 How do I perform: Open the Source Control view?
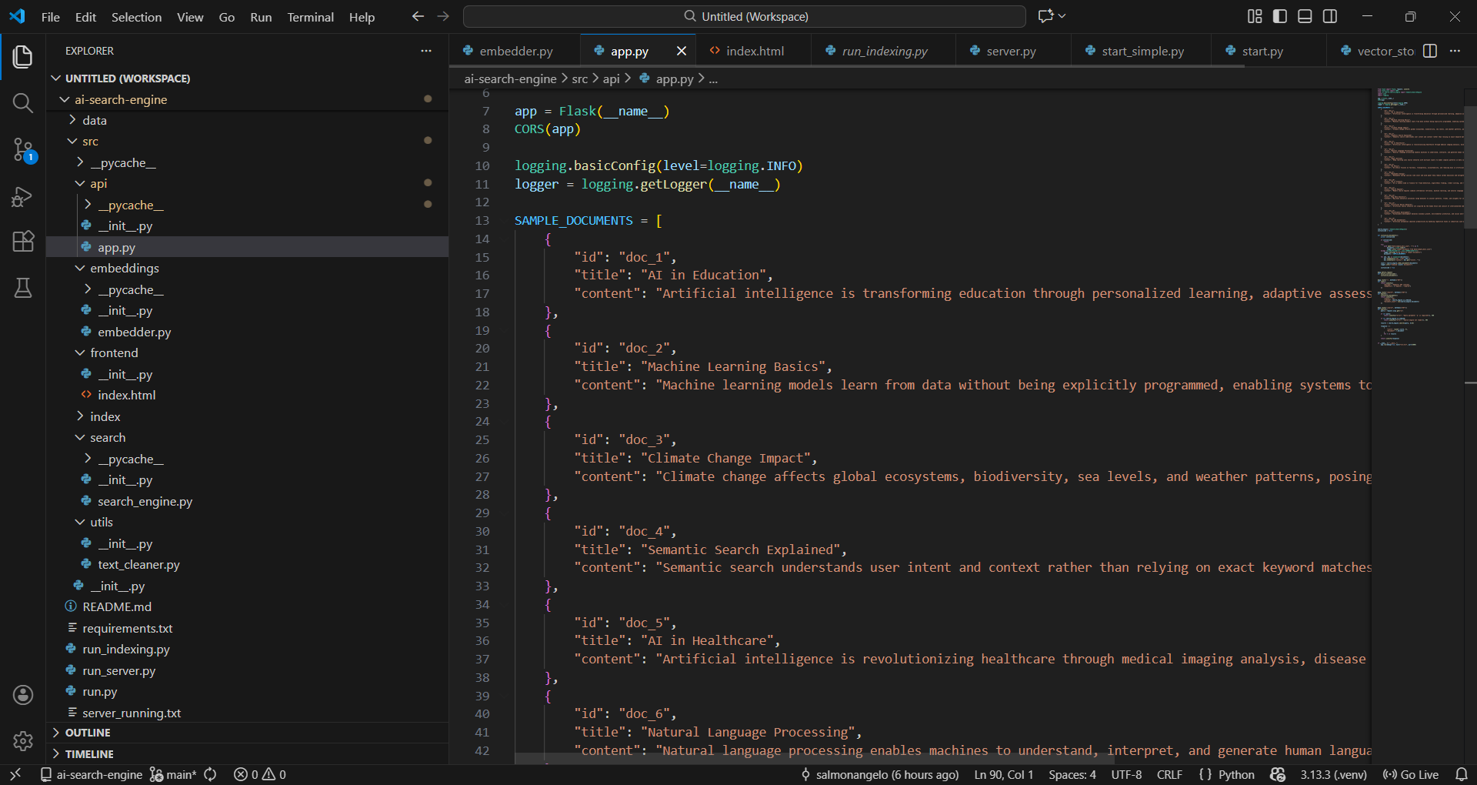tap(23, 149)
